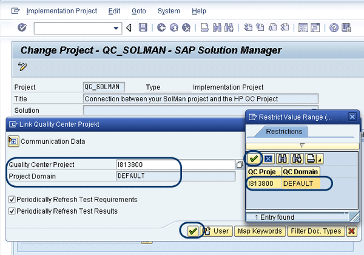
Task: Open the Goto menu
Action: 138,11
